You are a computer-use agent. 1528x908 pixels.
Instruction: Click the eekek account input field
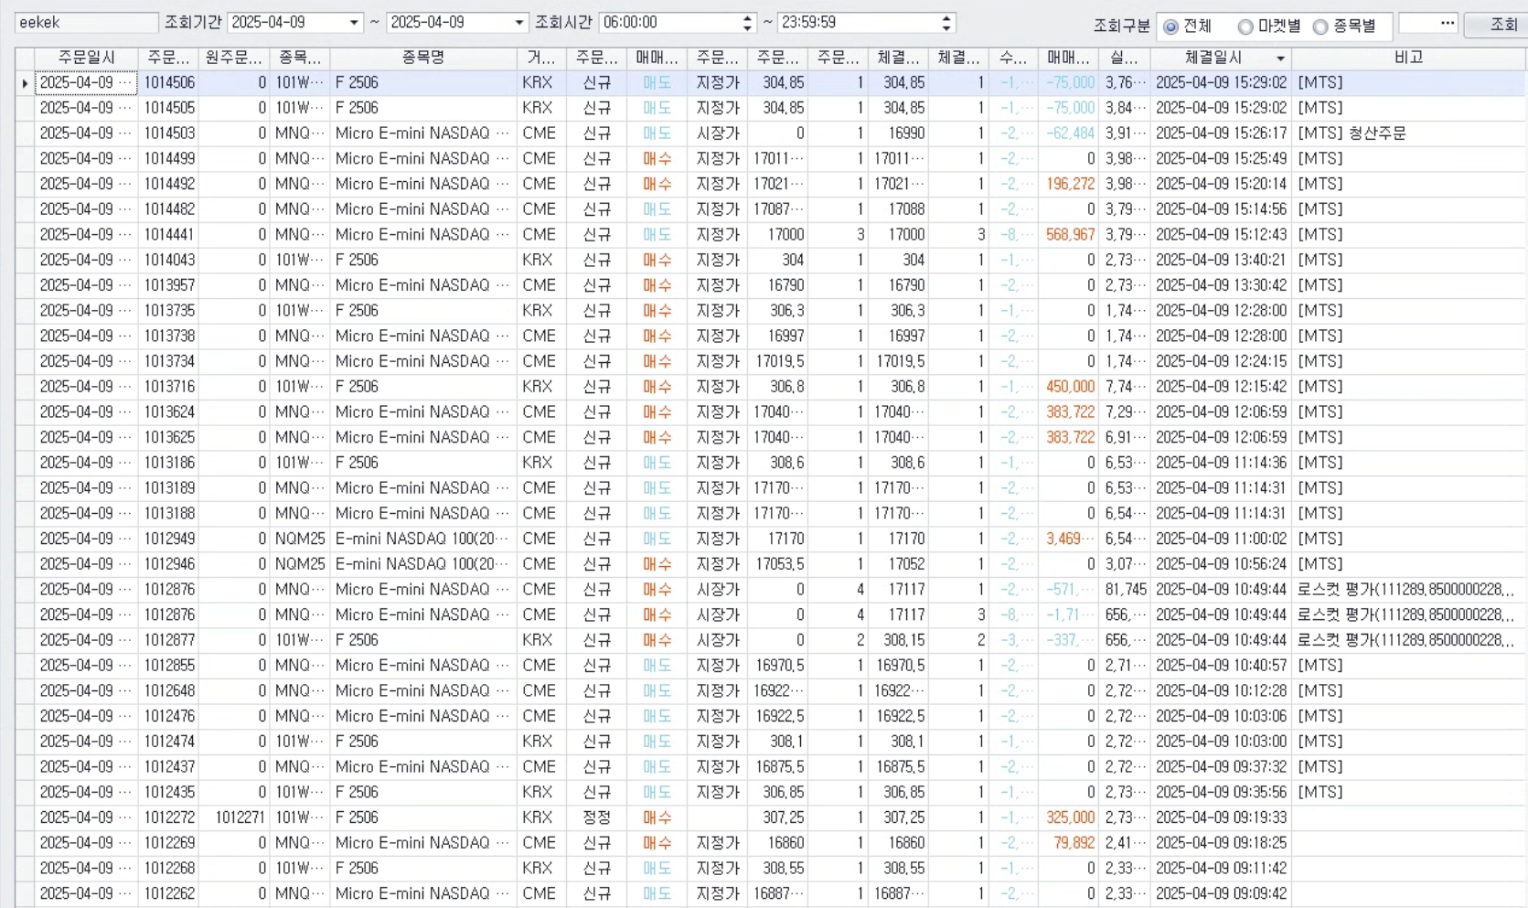pyautogui.click(x=86, y=22)
